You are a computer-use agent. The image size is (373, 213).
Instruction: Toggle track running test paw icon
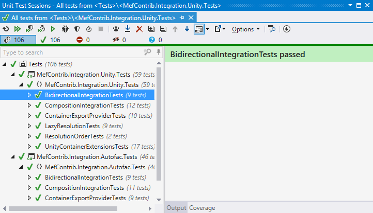pyautogui.click(x=116, y=29)
